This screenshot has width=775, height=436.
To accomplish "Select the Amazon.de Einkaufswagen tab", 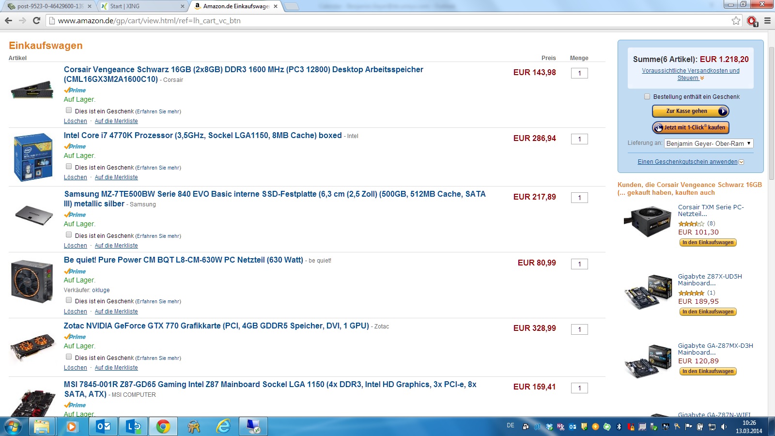I will click(x=236, y=6).
